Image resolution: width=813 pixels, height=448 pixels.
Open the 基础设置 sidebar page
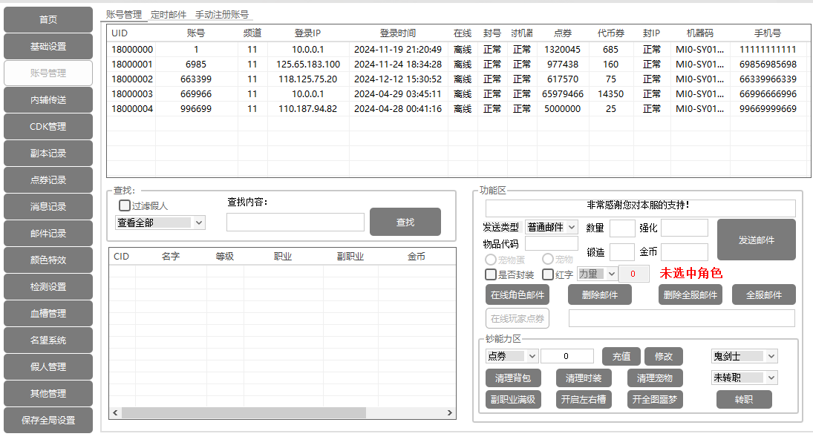point(48,47)
